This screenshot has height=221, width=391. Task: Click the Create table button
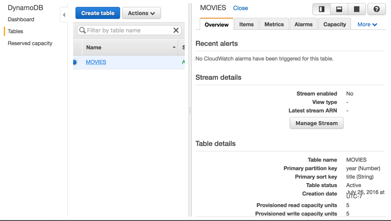98,13
